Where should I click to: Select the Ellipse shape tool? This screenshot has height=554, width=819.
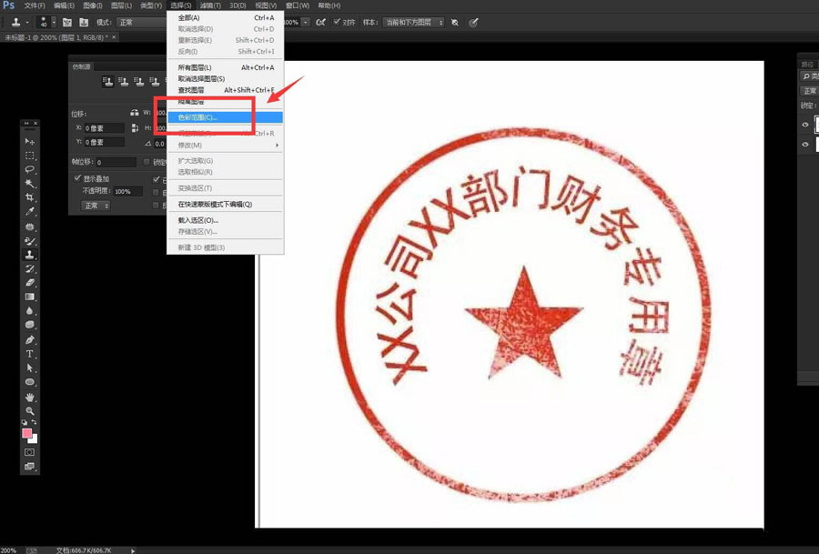pyautogui.click(x=30, y=382)
